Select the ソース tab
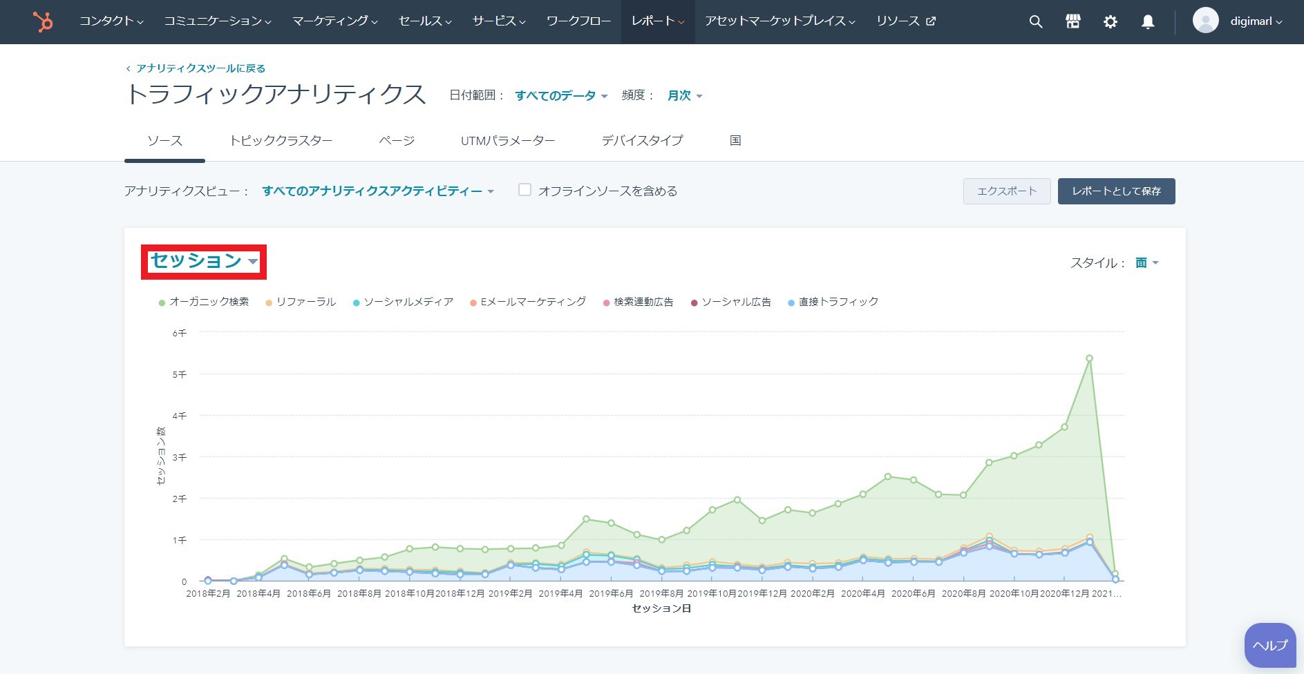1304x674 pixels. tap(164, 141)
